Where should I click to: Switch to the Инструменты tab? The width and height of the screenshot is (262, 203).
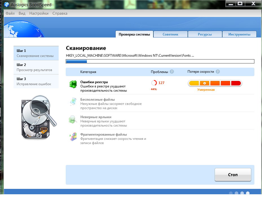239,34
